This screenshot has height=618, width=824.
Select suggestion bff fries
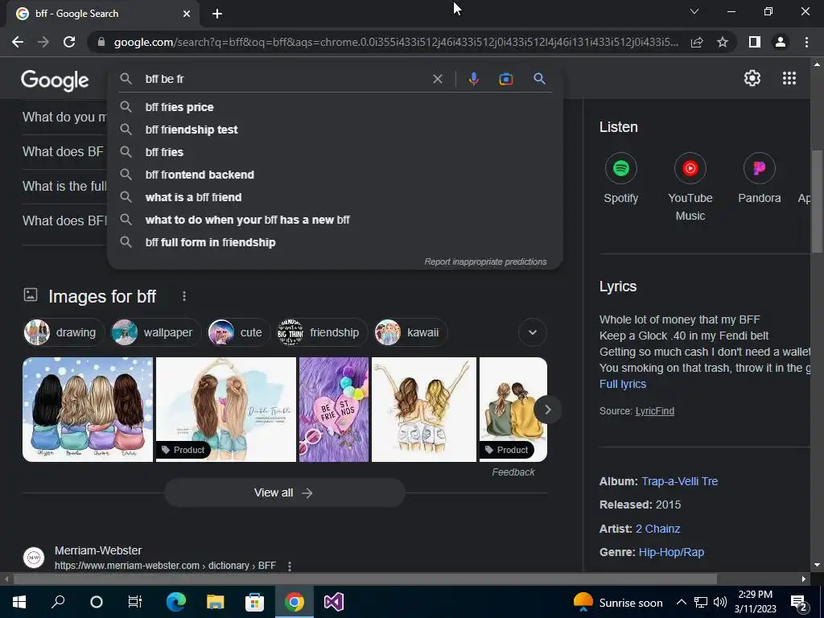335,152
